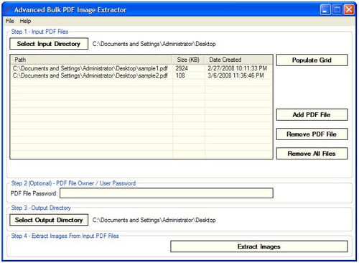Click the Extract Images button
359x263 pixels.
click(259, 246)
